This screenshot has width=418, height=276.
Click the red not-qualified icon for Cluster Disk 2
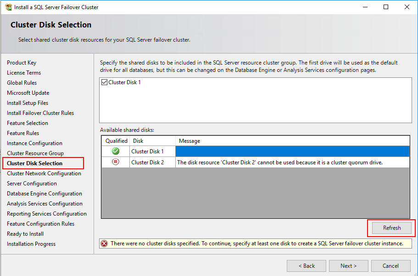pyautogui.click(x=116, y=162)
